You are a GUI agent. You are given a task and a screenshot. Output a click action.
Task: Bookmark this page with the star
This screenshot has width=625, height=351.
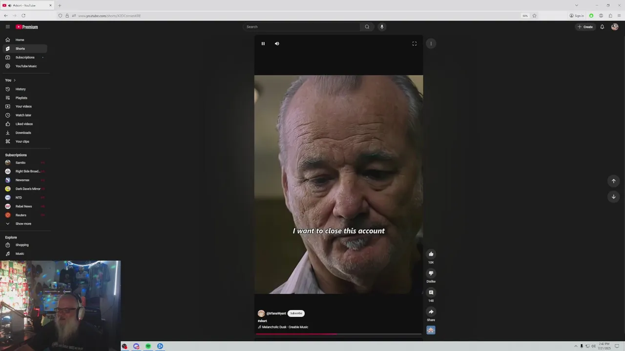[534, 16]
